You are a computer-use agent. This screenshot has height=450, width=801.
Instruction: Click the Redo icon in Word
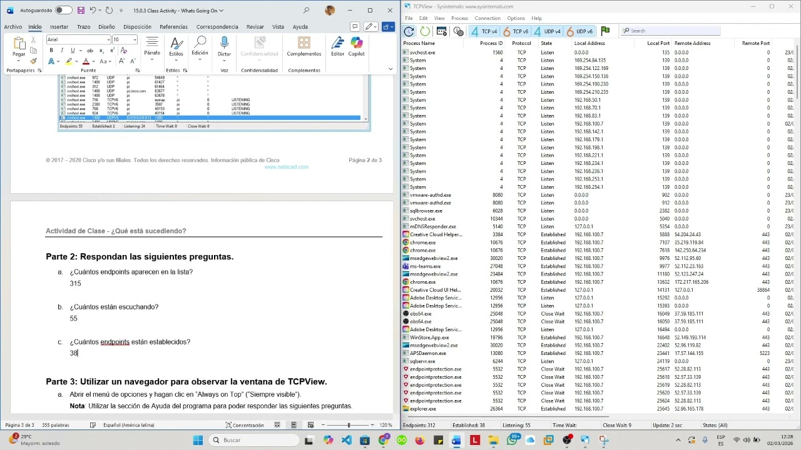point(109,11)
